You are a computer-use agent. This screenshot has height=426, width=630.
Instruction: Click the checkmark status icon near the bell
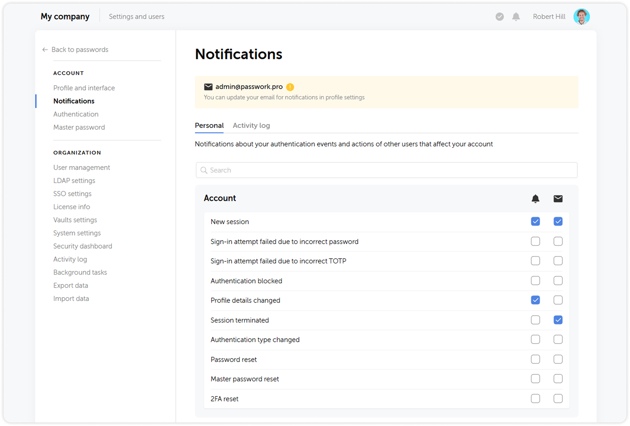[x=499, y=17]
